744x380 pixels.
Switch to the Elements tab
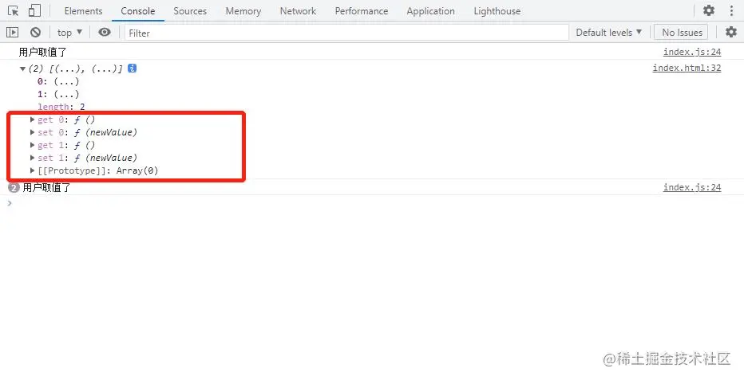pyautogui.click(x=83, y=11)
